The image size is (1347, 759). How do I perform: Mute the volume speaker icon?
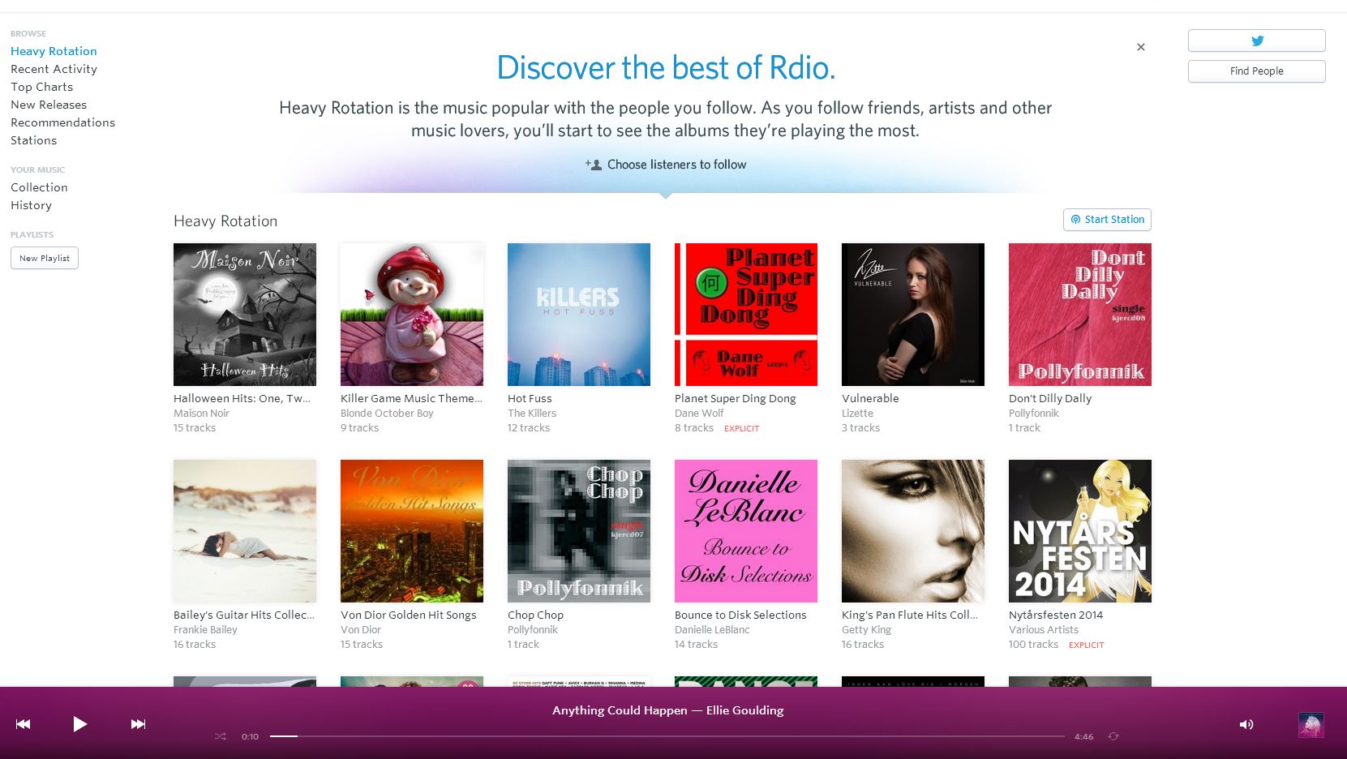1246,724
